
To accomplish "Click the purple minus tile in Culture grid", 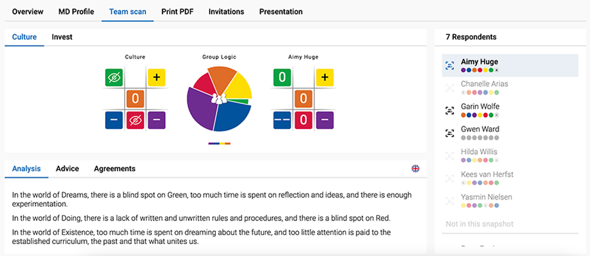I will pos(157,121).
